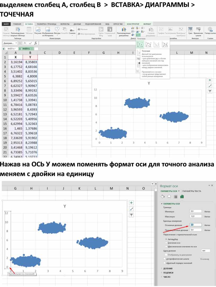The height and width of the screenshot is (287, 216).
Task: Open chart styles brush on the lower chart
Action: coord(131,209)
